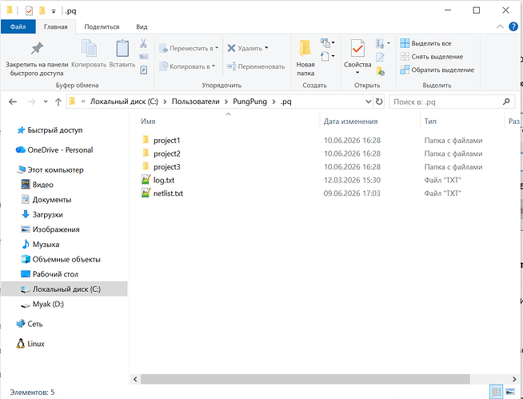Click the Edit file icon in Open group
Viewport: 523px width, 399px height.
(380, 57)
